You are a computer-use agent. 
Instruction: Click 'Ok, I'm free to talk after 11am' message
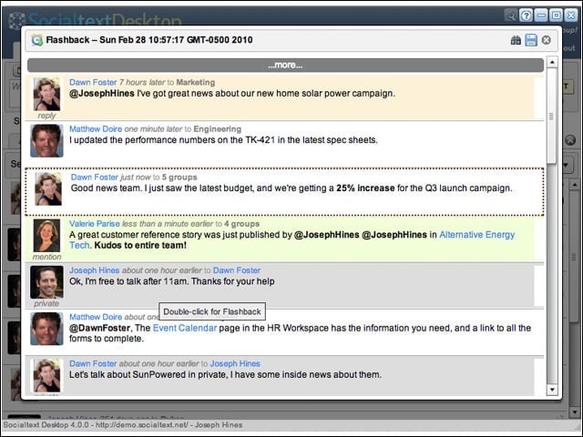click(172, 281)
